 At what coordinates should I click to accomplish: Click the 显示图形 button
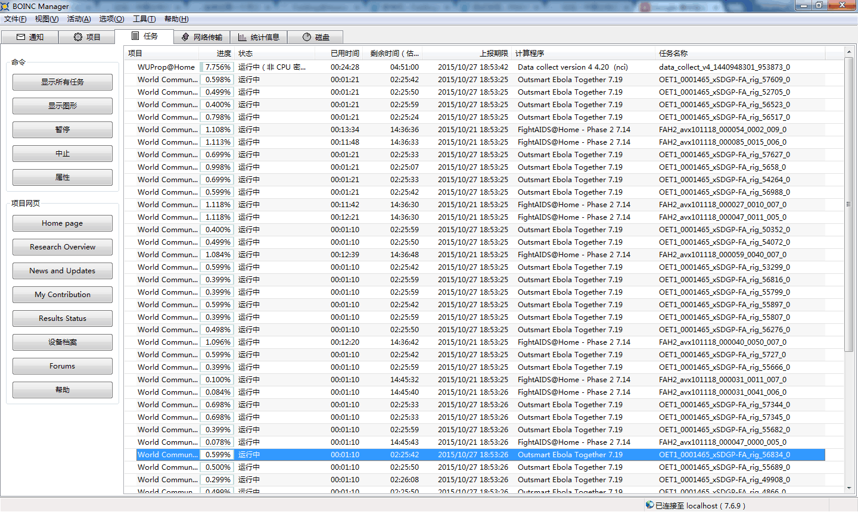click(x=63, y=106)
